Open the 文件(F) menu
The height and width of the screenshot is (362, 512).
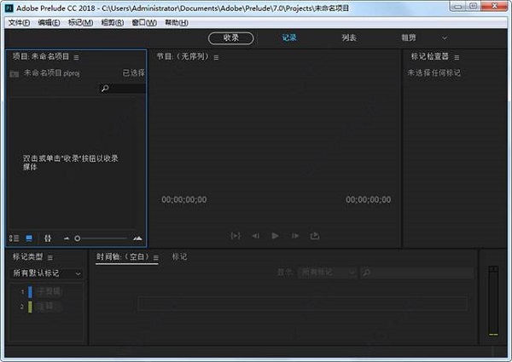[x=19, y=22]
